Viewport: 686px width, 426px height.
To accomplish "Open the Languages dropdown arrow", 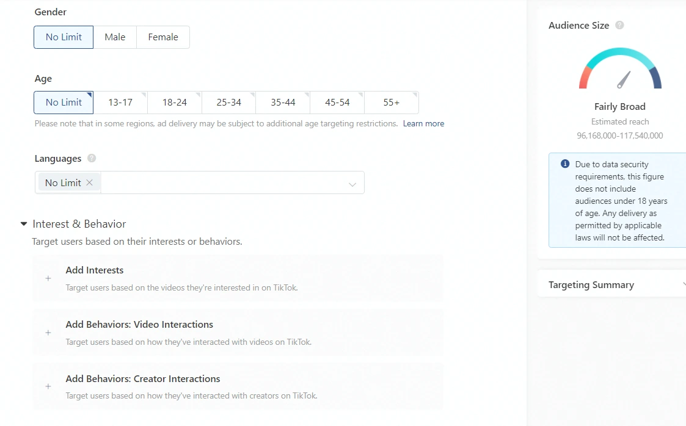I will (x=352, y=184).
